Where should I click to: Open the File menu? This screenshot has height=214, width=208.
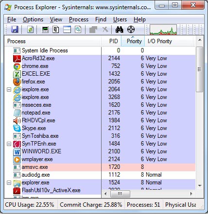pos(12,19)
